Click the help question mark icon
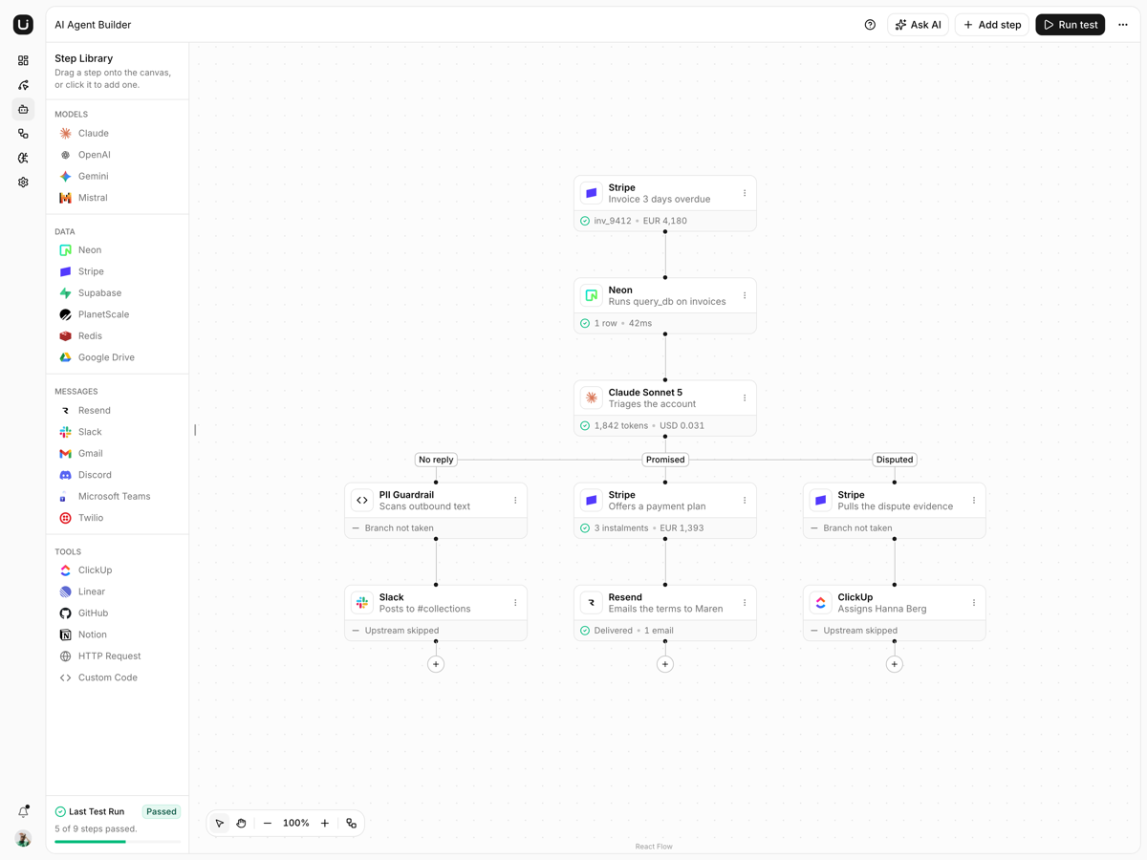The image size is (1147, 860). coord(870,25)
